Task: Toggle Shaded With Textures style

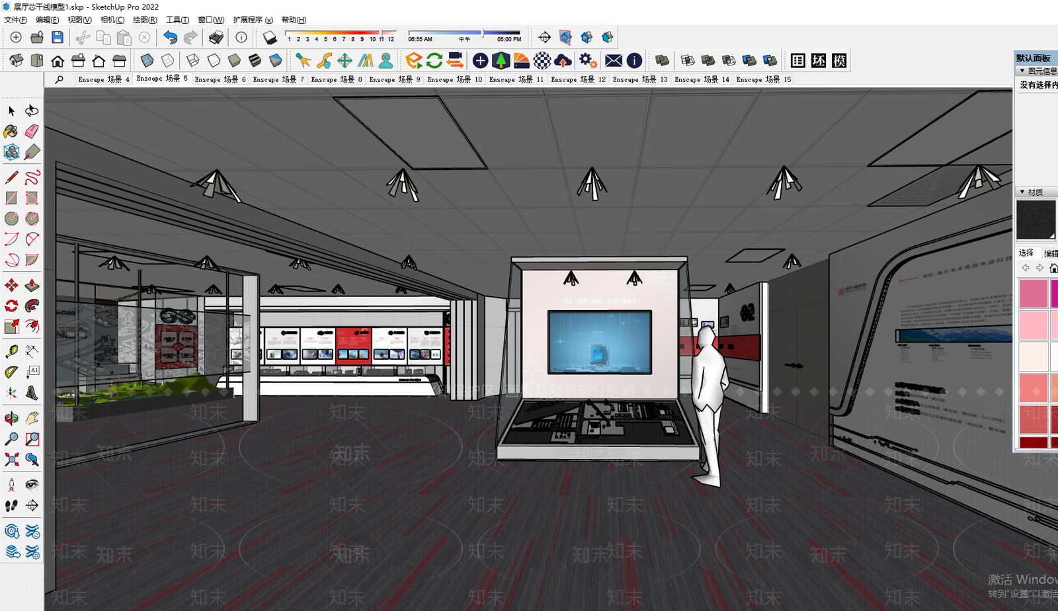Action: pos(255,61)
